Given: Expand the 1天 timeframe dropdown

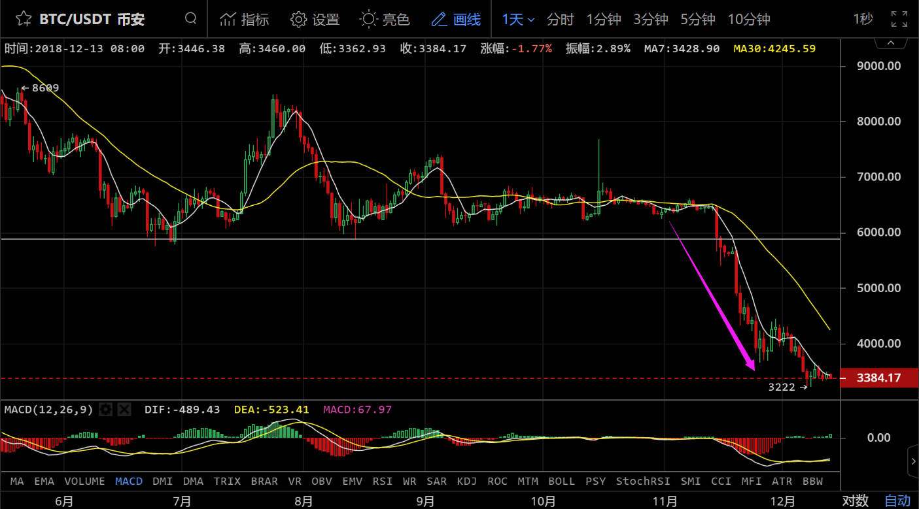Looking at the screenshot, I should (518, 20).
